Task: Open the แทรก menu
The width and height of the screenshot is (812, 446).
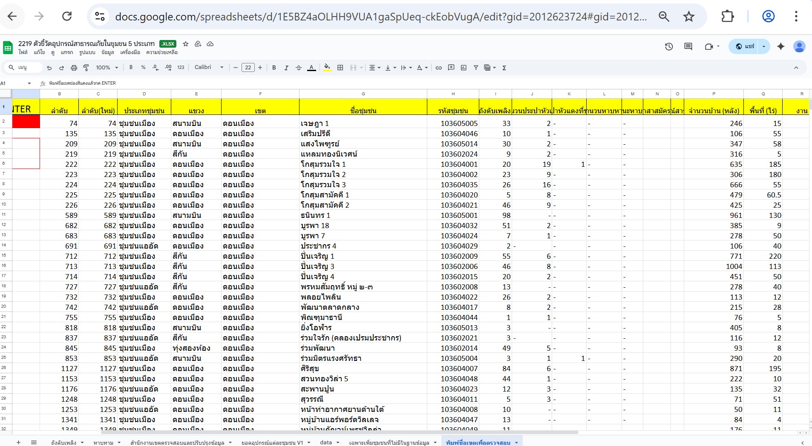Action: 66,52
